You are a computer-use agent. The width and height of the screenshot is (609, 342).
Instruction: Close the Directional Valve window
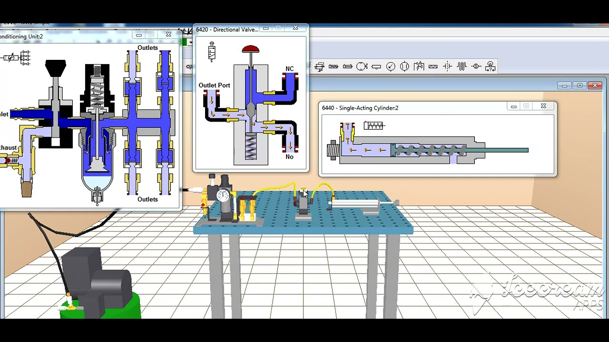pos(295,28)
